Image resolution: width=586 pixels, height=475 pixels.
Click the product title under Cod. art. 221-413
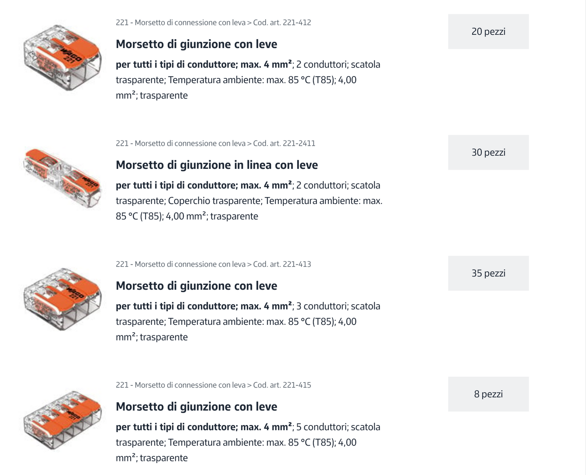(x=197, y=286)
